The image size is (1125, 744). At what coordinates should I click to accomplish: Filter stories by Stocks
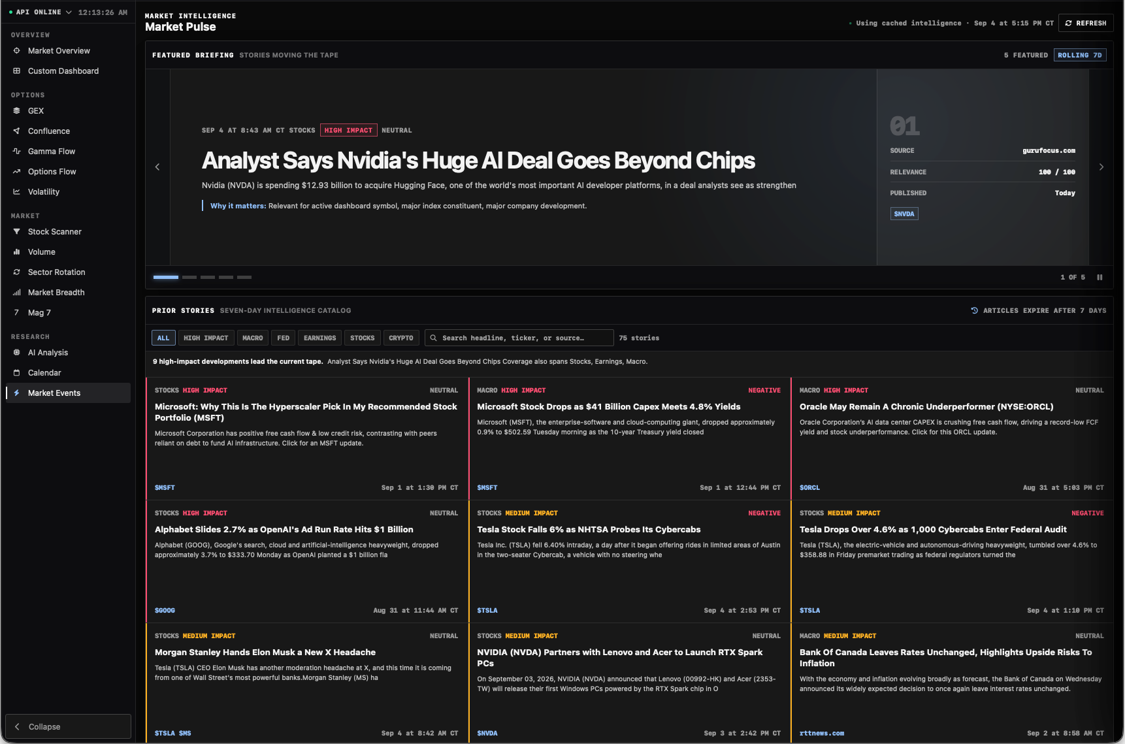(363, 338)
